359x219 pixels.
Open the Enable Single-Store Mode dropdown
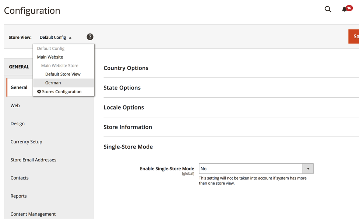[x=308, y=168]
